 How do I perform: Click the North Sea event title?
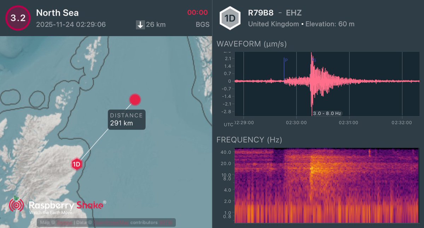click(x=57, y=13)
